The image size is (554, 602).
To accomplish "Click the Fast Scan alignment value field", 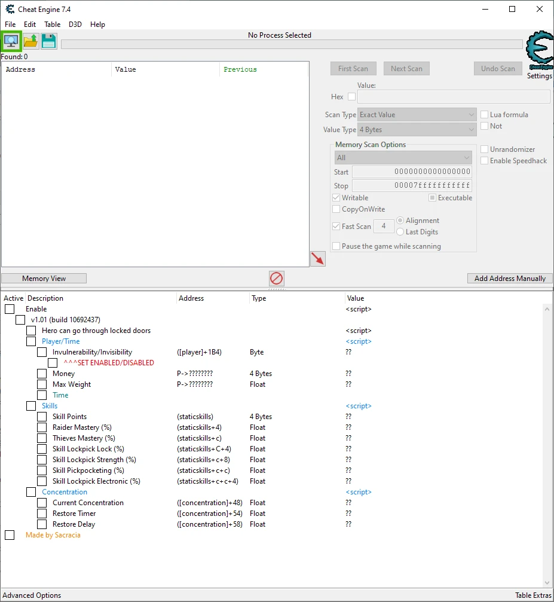I will [x=384, y=226].
